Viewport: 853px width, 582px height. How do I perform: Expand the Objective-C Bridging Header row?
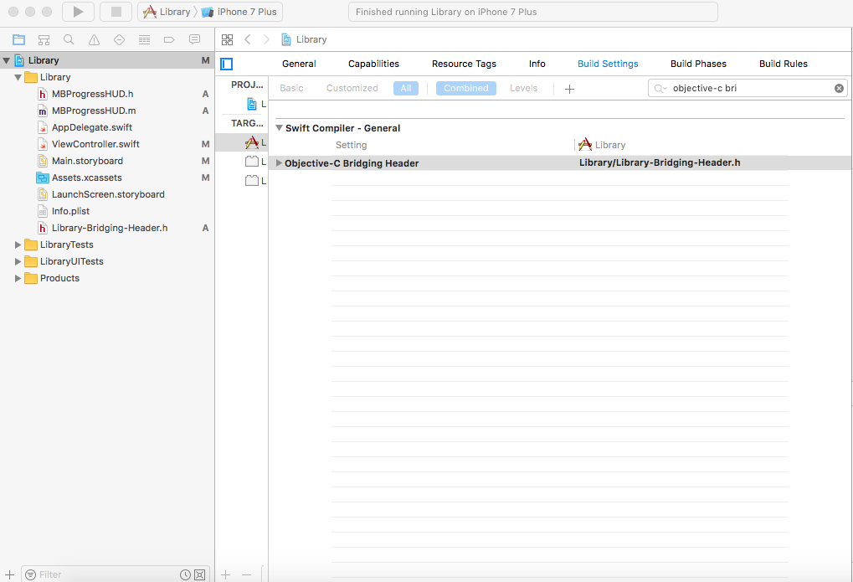[277, 162]
